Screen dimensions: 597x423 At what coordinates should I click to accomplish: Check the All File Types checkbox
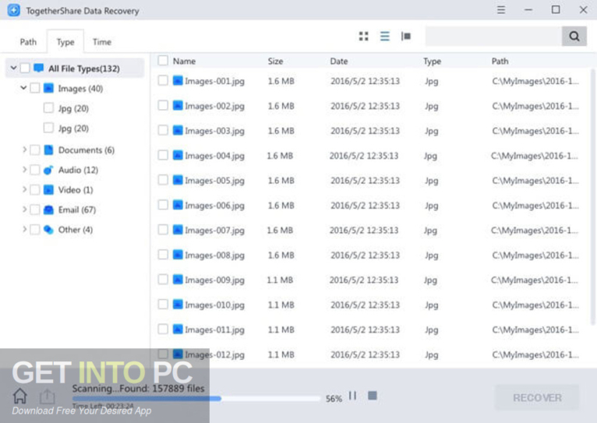(x=25, y=68)
